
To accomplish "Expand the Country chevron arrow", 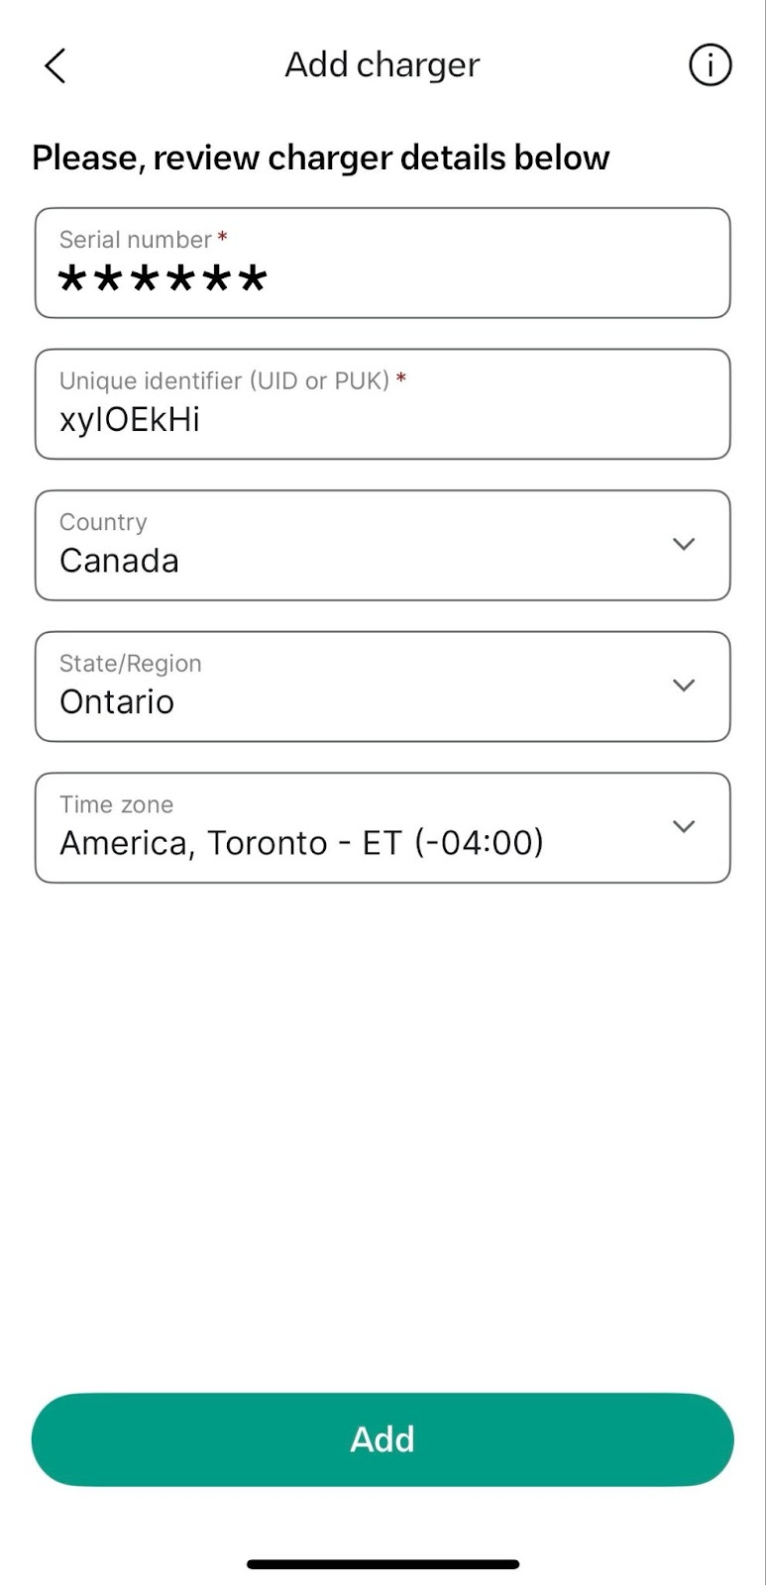I will [x=683, y=544].
